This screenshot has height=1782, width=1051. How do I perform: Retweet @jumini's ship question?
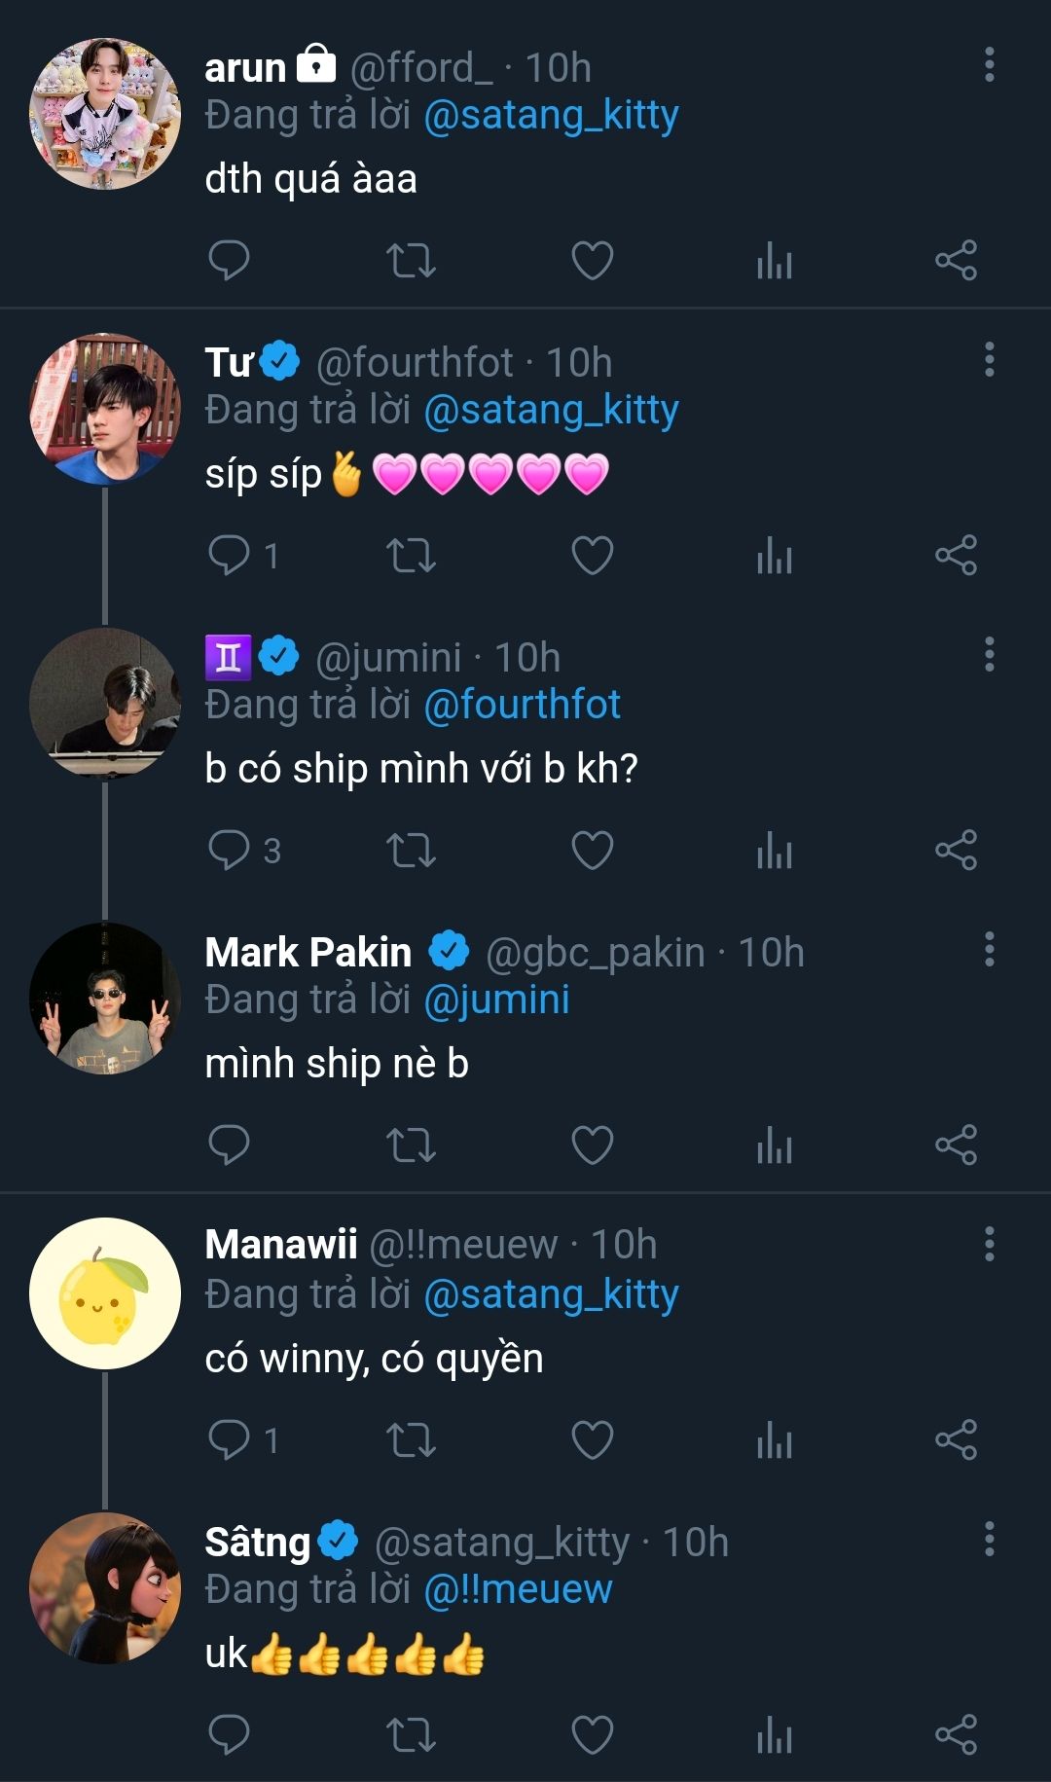(411, 850)
